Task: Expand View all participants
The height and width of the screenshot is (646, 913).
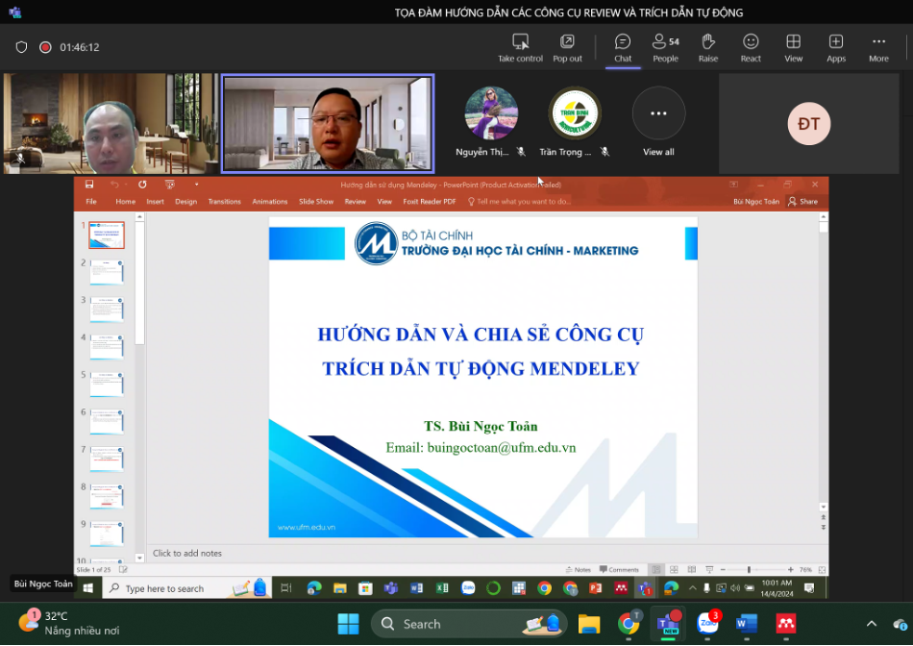Action: tap(658, 123)
